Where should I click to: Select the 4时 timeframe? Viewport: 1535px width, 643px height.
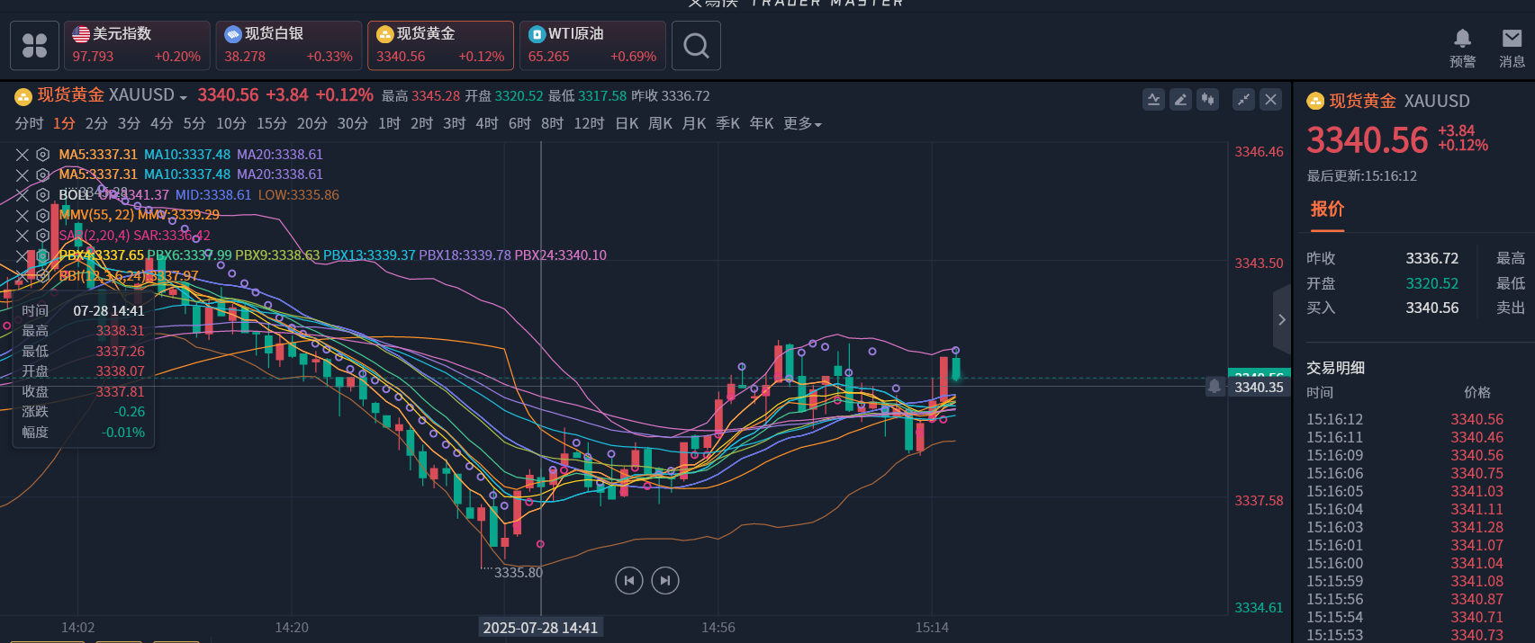point(487,123)
